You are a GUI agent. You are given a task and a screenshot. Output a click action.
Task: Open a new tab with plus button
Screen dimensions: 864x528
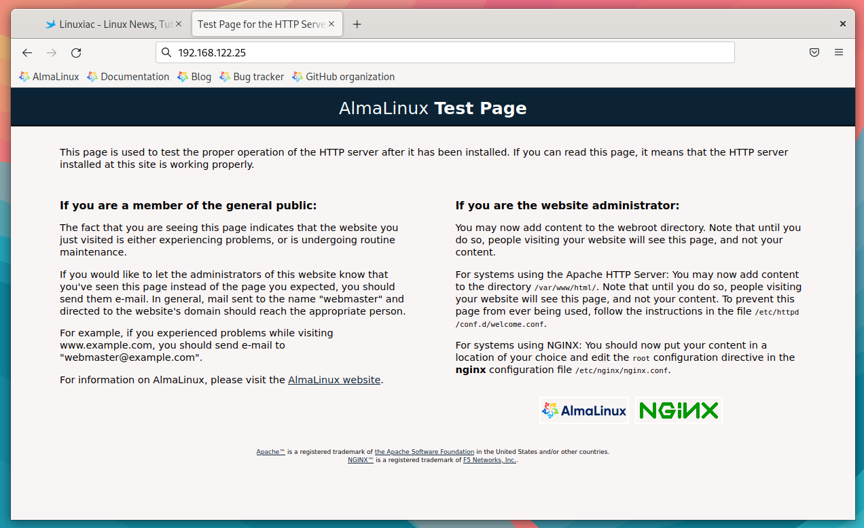coord(357,24)
